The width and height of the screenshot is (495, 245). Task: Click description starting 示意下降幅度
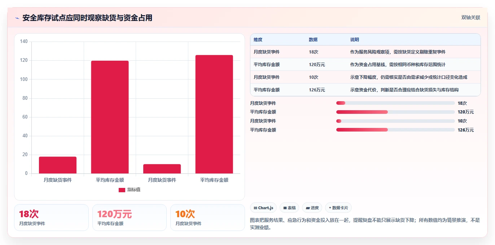pos(409,77)
